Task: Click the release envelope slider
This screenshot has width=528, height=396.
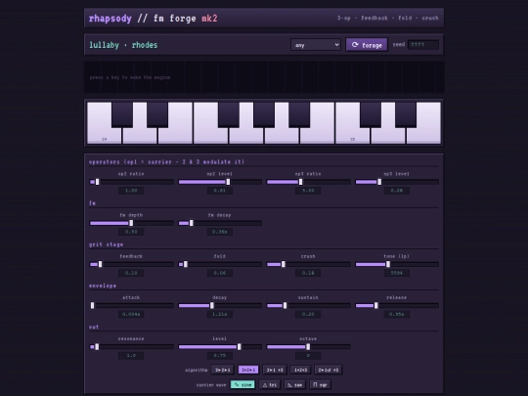Action: [x=397, y=305]
